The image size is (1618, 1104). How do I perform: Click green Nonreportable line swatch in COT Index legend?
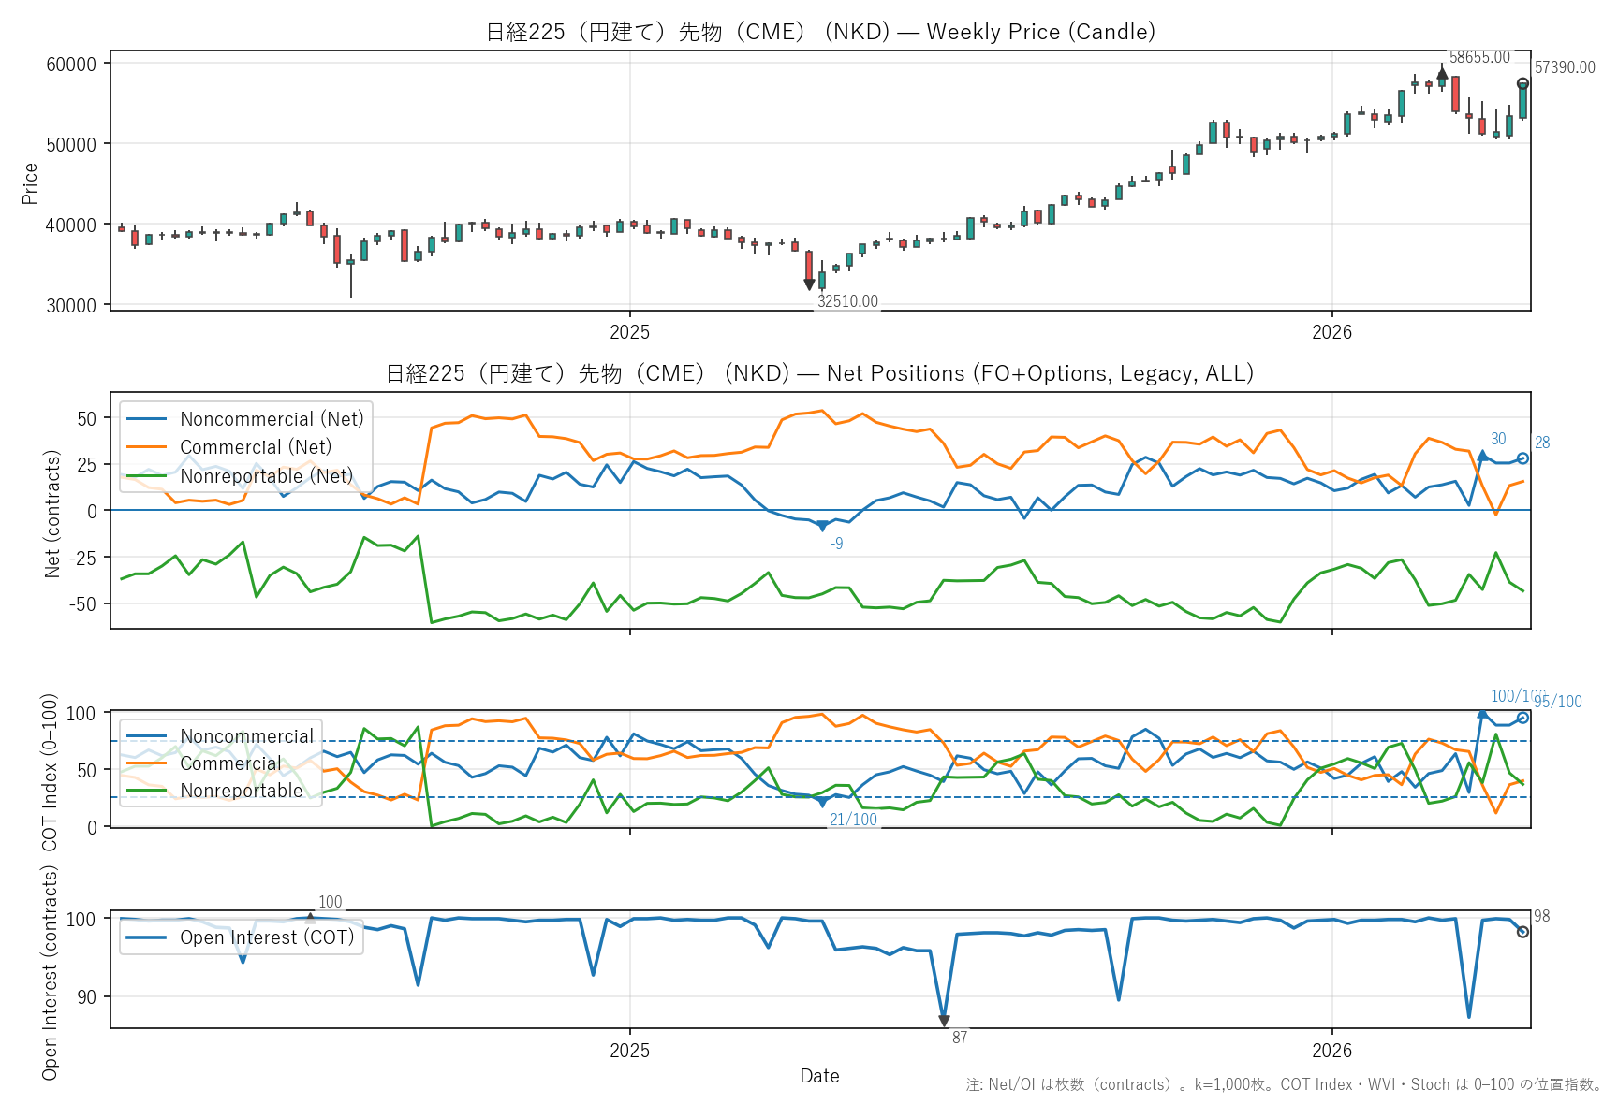click(x=147, y=791)
